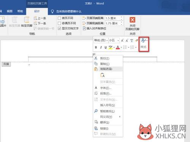This screenshot has width=190, height=142.
Task: Toggle italic with the I icon
Action: click(101, 47)
